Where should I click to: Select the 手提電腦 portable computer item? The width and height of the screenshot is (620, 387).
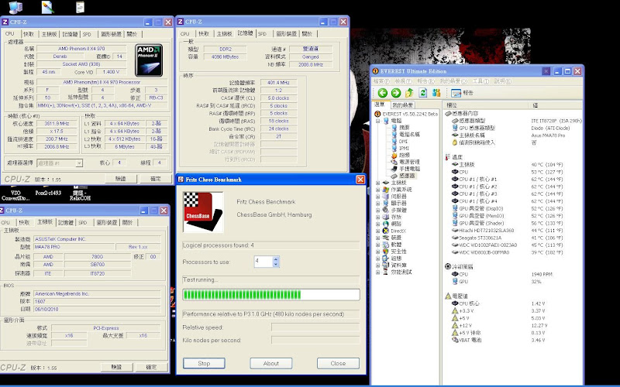pyautogui.click(x=409, y=169)
